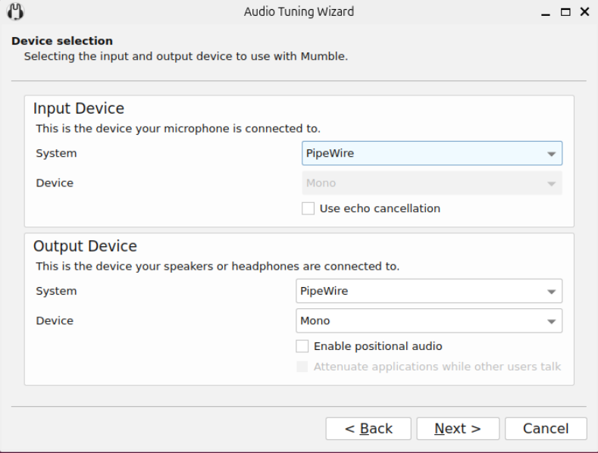Go to the next wizard page

pyautogui.click(x=458, y=429)
